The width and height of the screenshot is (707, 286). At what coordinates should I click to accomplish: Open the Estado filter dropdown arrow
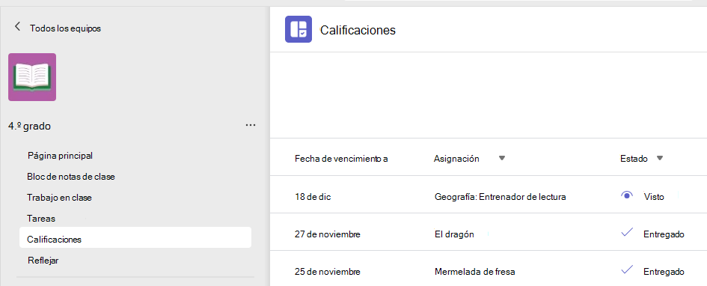(x=660, y=158)
